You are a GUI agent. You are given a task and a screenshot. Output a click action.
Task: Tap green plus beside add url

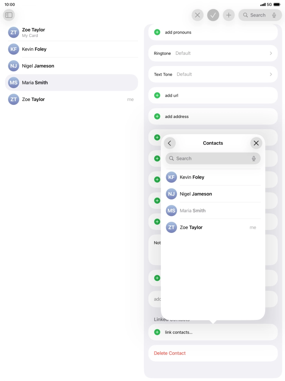point(157,95)
